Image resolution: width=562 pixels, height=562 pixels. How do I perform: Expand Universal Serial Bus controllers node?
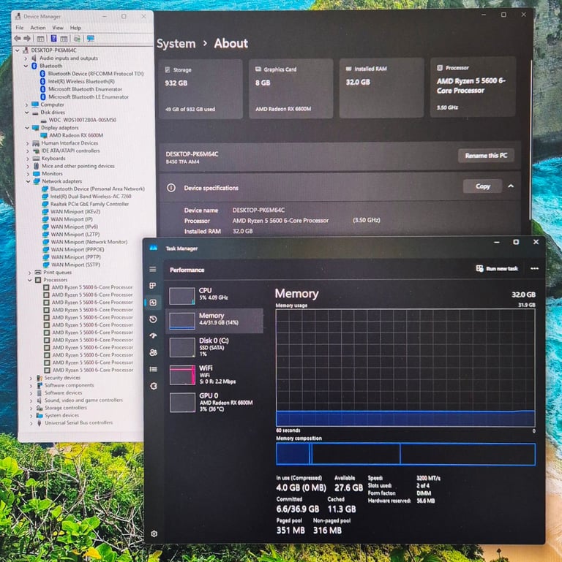click(x=31, y=423)
